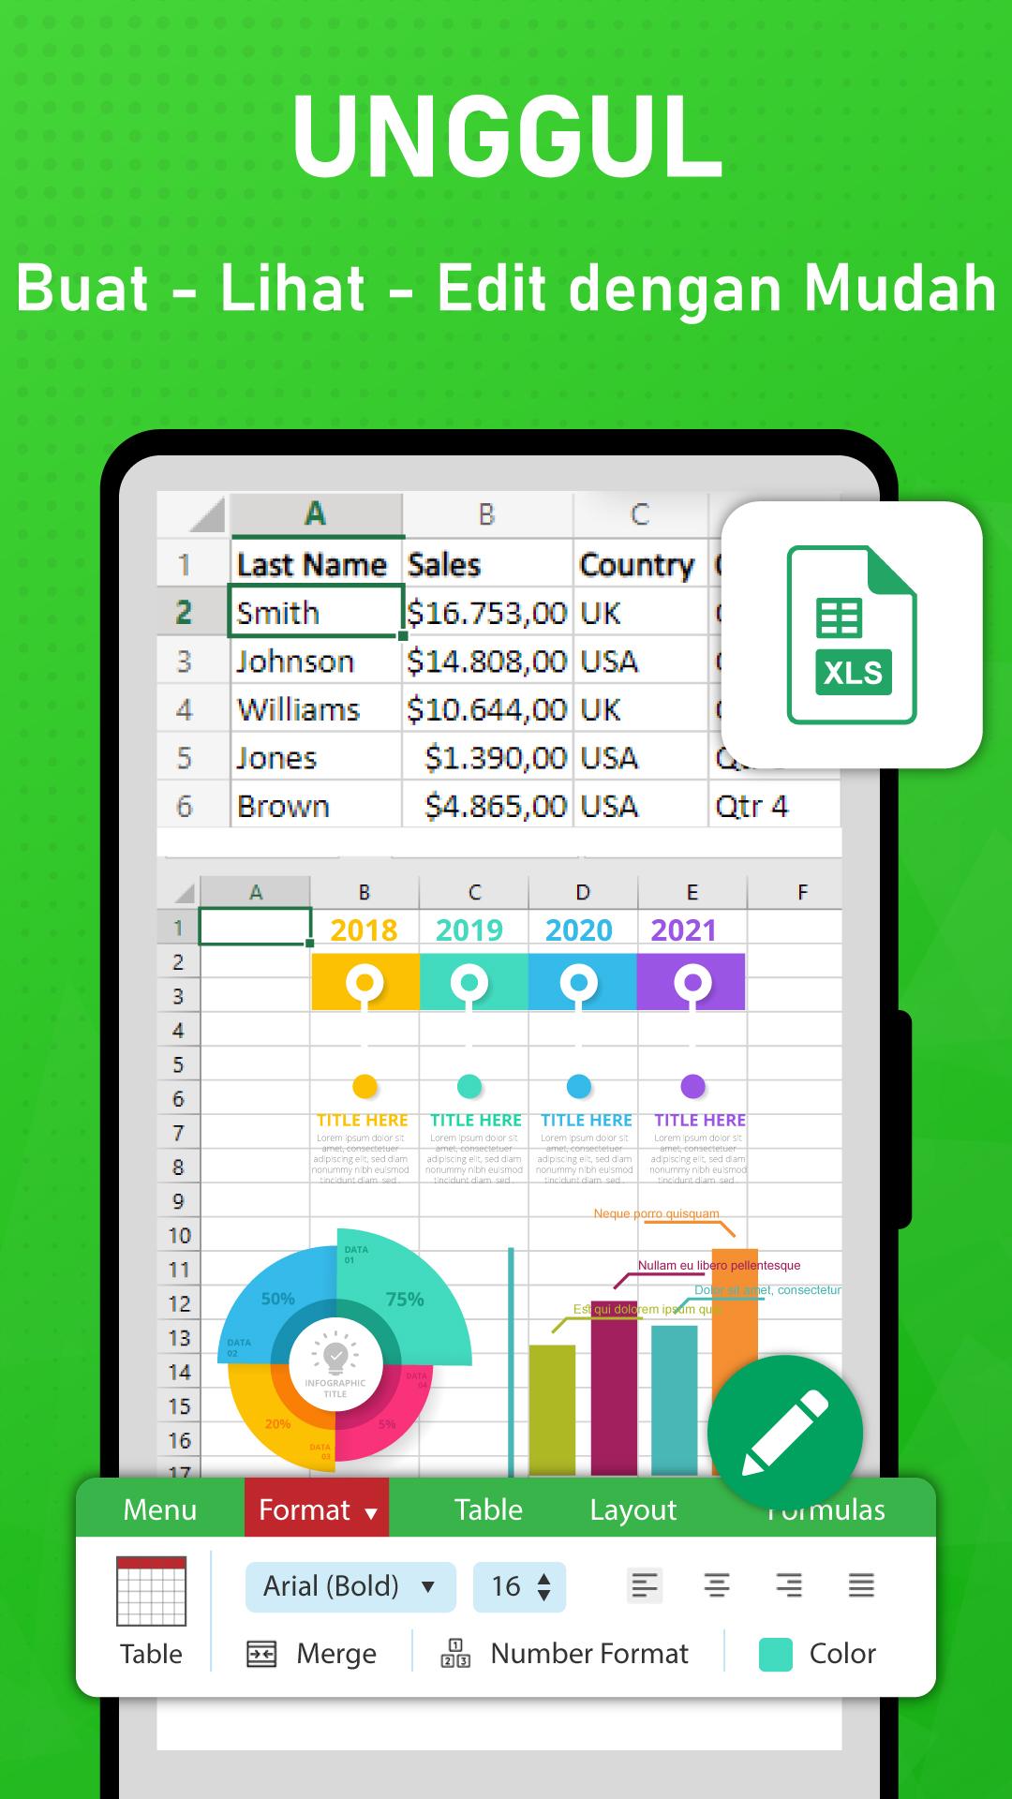Select column A header in upper sheet
Screen dimensions: 1012x1799
pos(317,513)
